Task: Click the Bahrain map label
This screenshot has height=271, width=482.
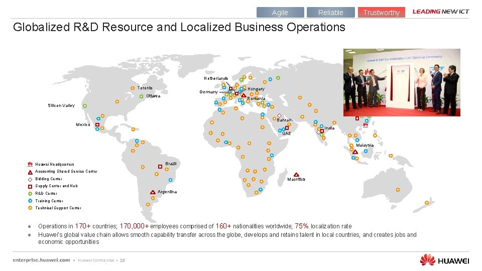Action: click(284, 120)
